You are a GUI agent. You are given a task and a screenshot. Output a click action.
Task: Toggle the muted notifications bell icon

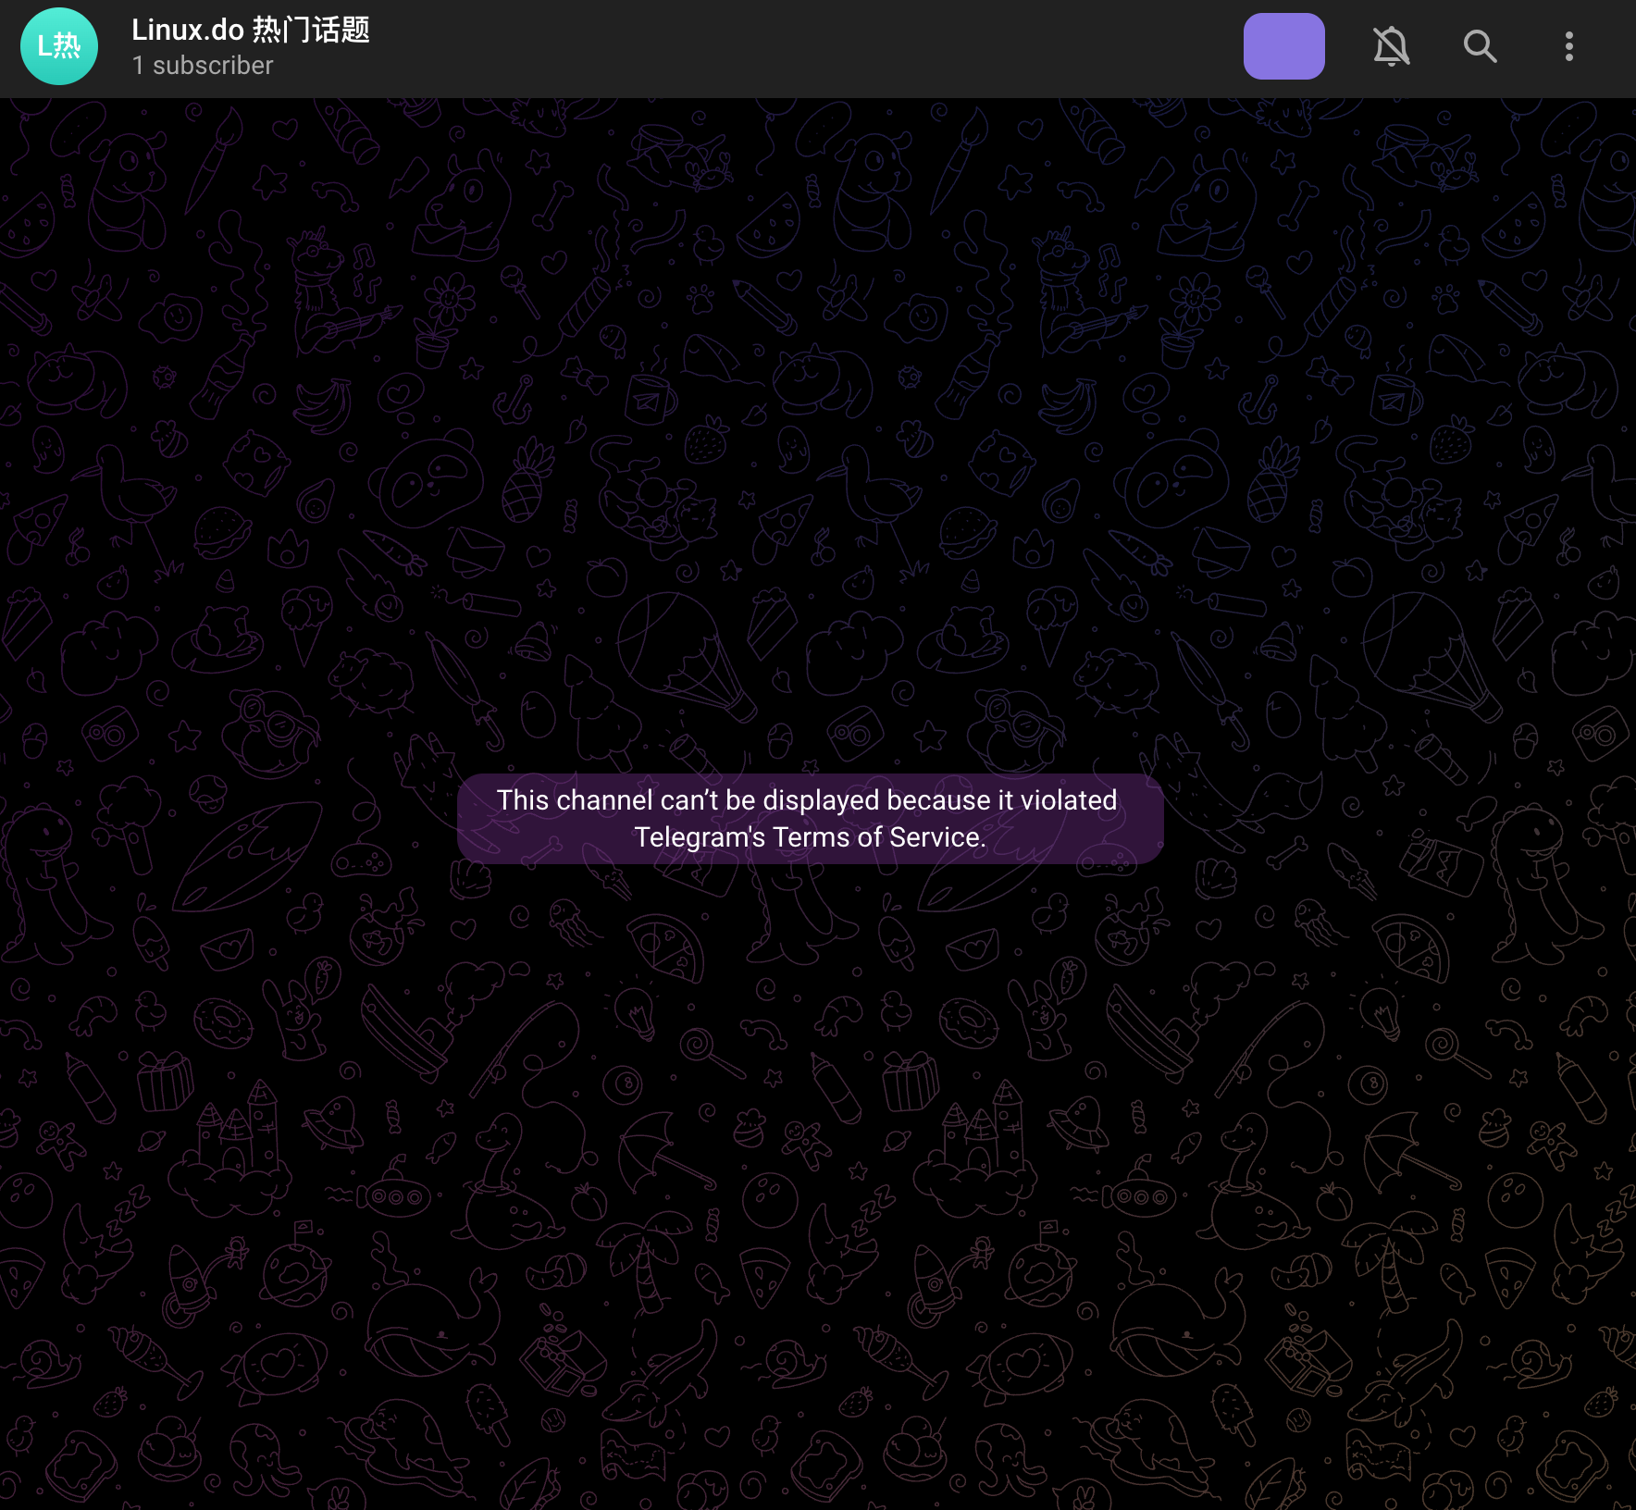click(1391, 46)
